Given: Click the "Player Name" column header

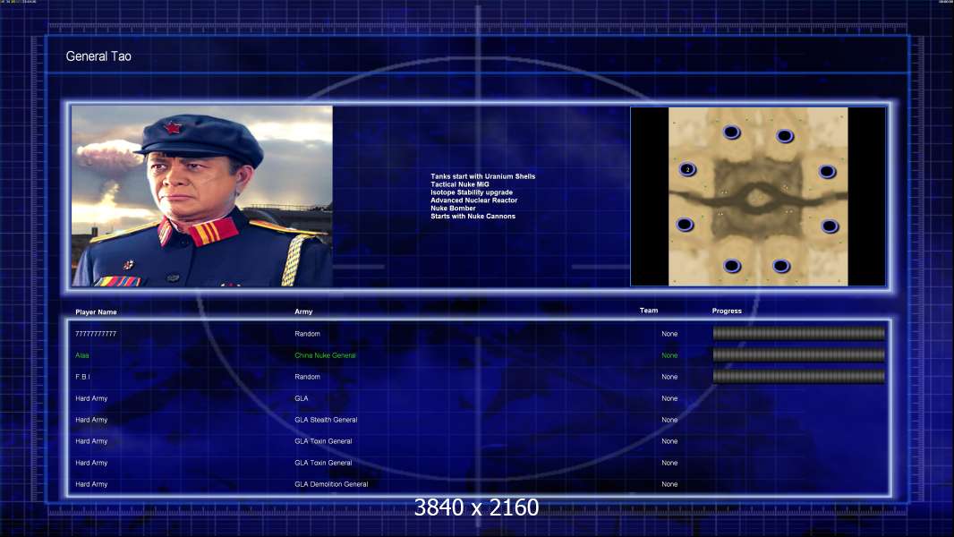Looking at the screenshot, I should [96, 312].
